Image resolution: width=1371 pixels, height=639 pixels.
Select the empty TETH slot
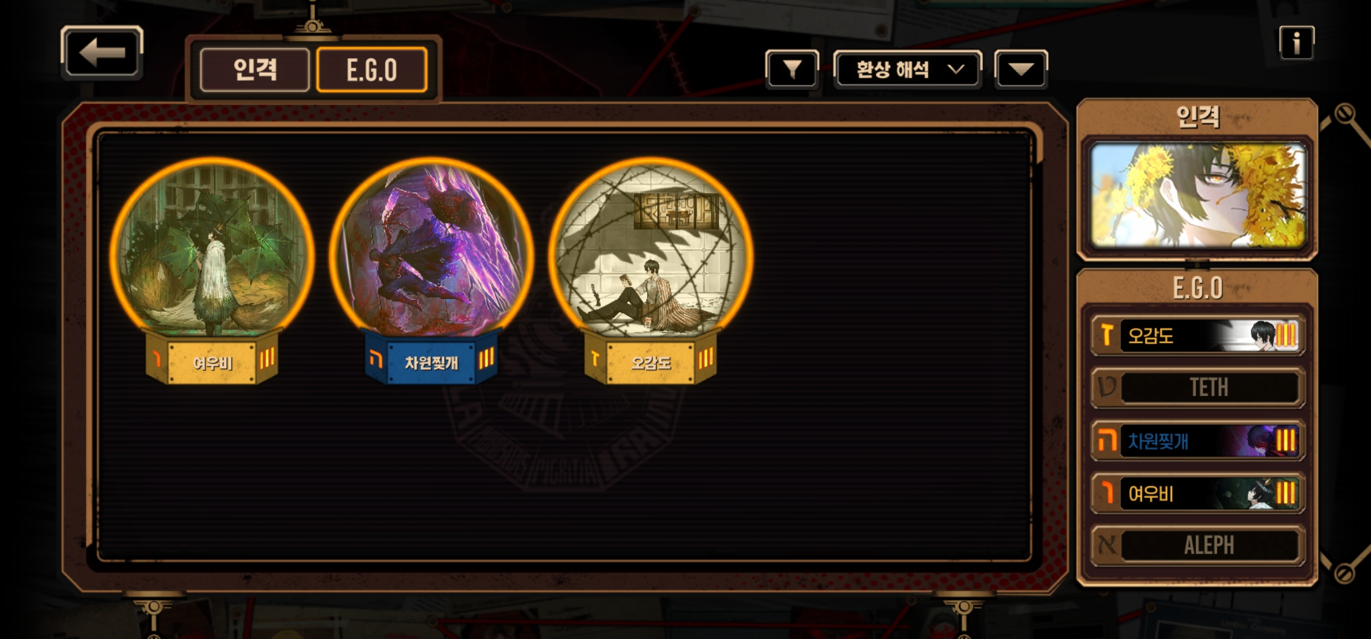(x=1198, y=388)
